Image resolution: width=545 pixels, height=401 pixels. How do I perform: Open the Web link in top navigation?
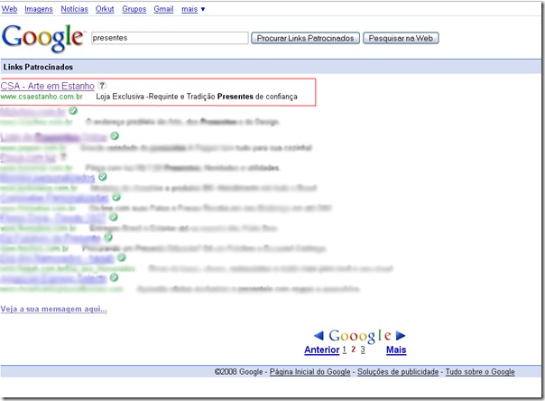coord(9,9)
